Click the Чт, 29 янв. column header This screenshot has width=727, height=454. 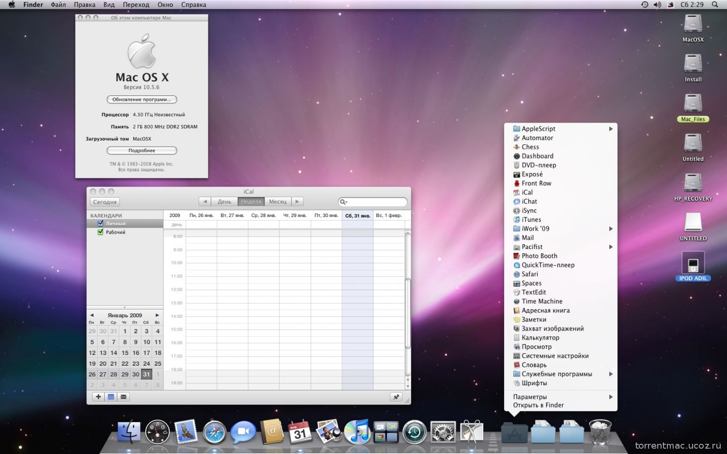295,216
